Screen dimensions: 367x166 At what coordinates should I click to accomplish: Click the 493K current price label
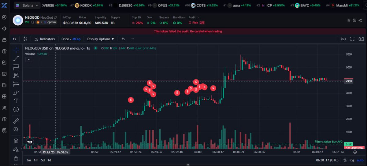pos(348,81)
